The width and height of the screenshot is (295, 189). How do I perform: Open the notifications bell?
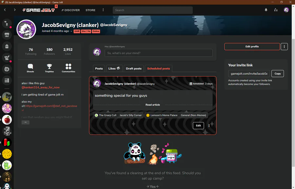[266, 10]
